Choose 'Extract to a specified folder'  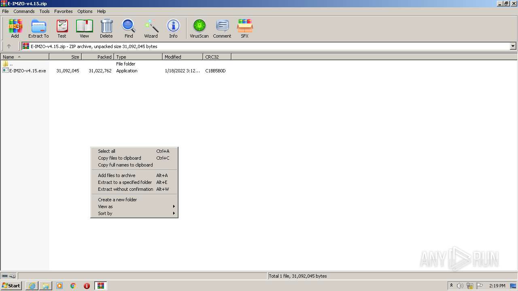(x=134, y=182)
